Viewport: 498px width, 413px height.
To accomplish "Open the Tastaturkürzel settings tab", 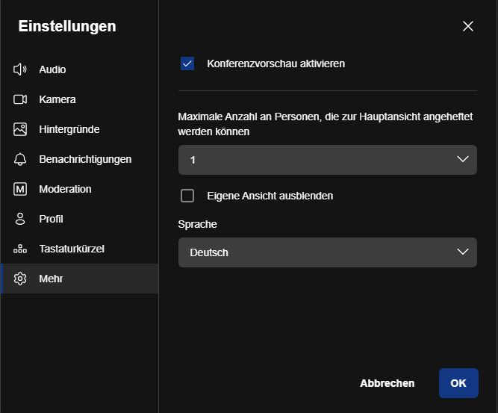I will [79, 249].
